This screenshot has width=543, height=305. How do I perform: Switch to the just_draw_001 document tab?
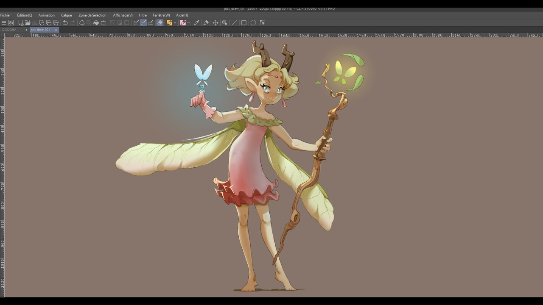point(41,30)
